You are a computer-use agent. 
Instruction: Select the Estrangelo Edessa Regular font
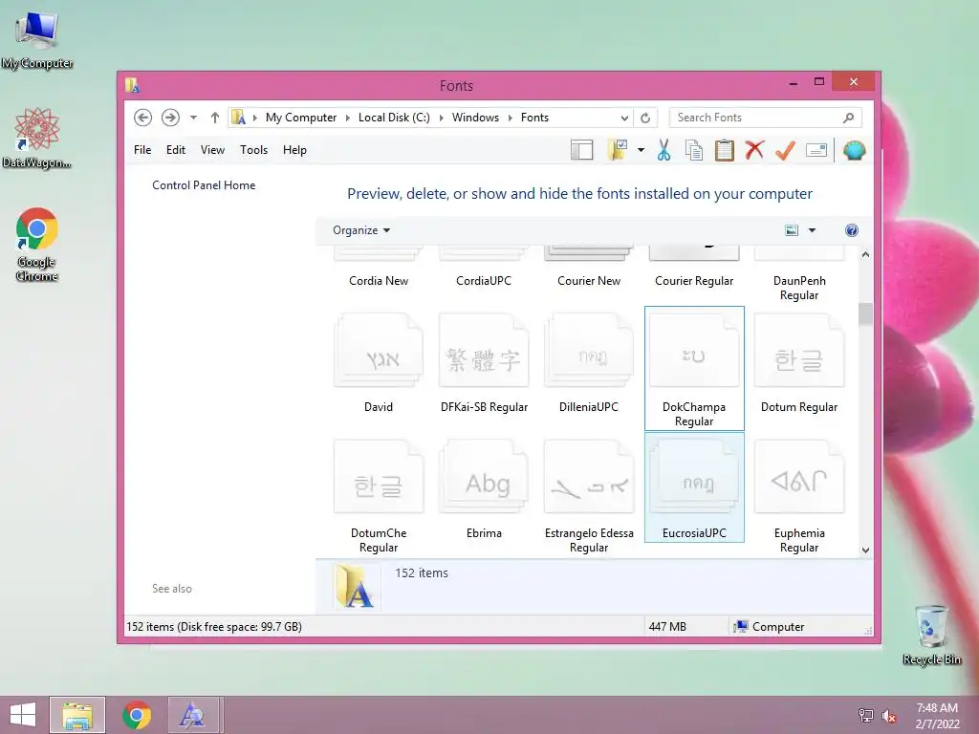tap(589, 496)
